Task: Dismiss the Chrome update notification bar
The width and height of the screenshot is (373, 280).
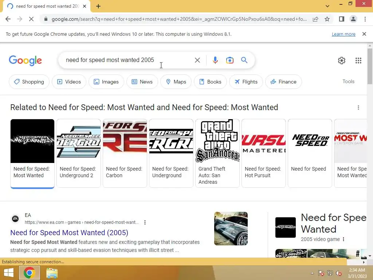Action: pyautogui.click(x=364, y=34)
